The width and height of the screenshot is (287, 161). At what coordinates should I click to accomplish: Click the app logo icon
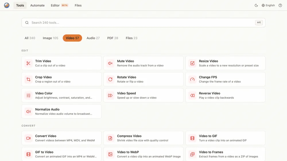coord(7,5)
